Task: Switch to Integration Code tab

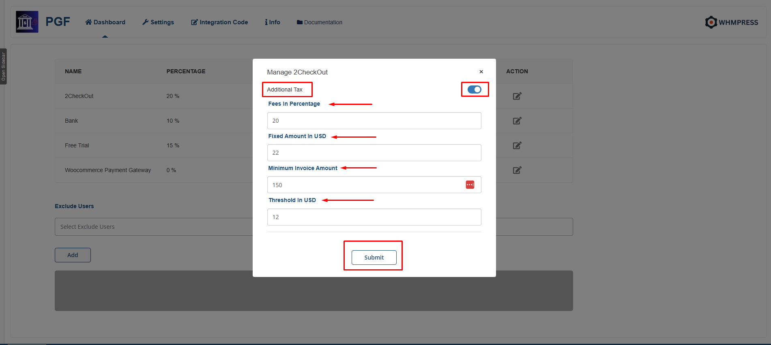Action: [x=219, y=22]
